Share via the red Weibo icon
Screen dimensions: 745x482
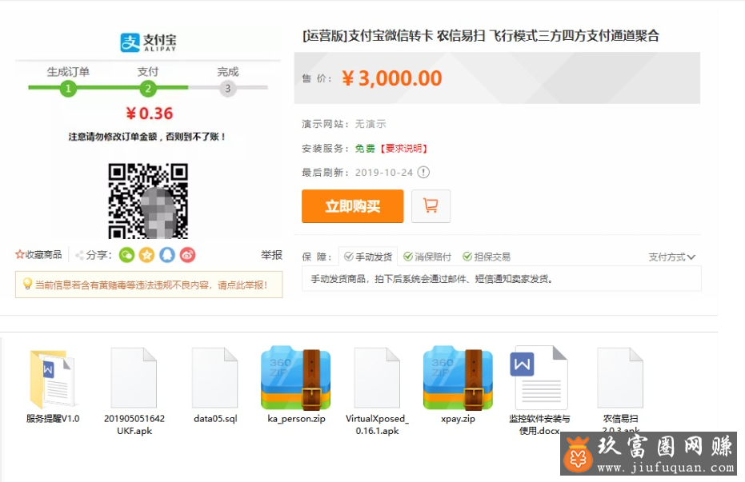(x=187, y=255)
